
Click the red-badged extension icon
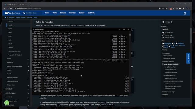pos(171,8)
